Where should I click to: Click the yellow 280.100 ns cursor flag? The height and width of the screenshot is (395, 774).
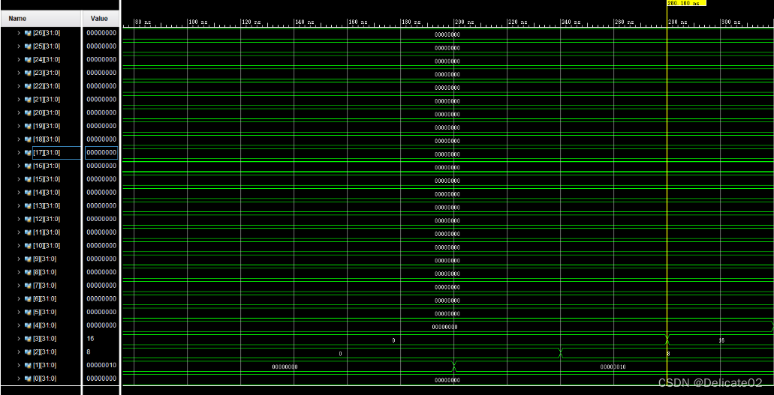click(687, 3)
